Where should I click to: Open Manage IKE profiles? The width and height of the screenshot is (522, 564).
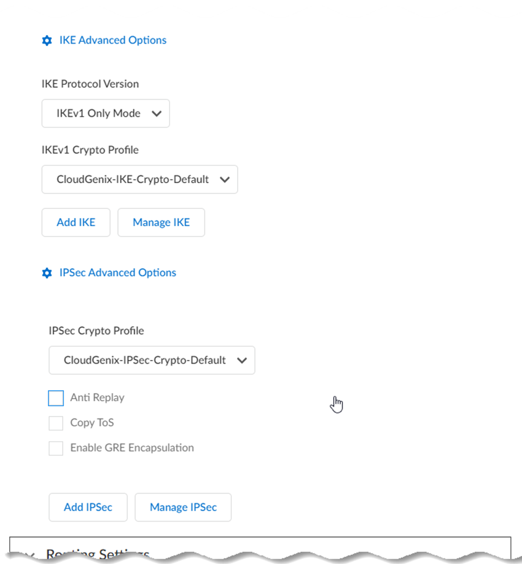tap(161, 222)
